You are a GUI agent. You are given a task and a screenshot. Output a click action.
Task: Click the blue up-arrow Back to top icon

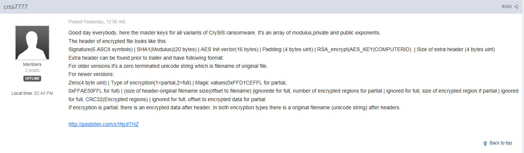pos(485,143)
